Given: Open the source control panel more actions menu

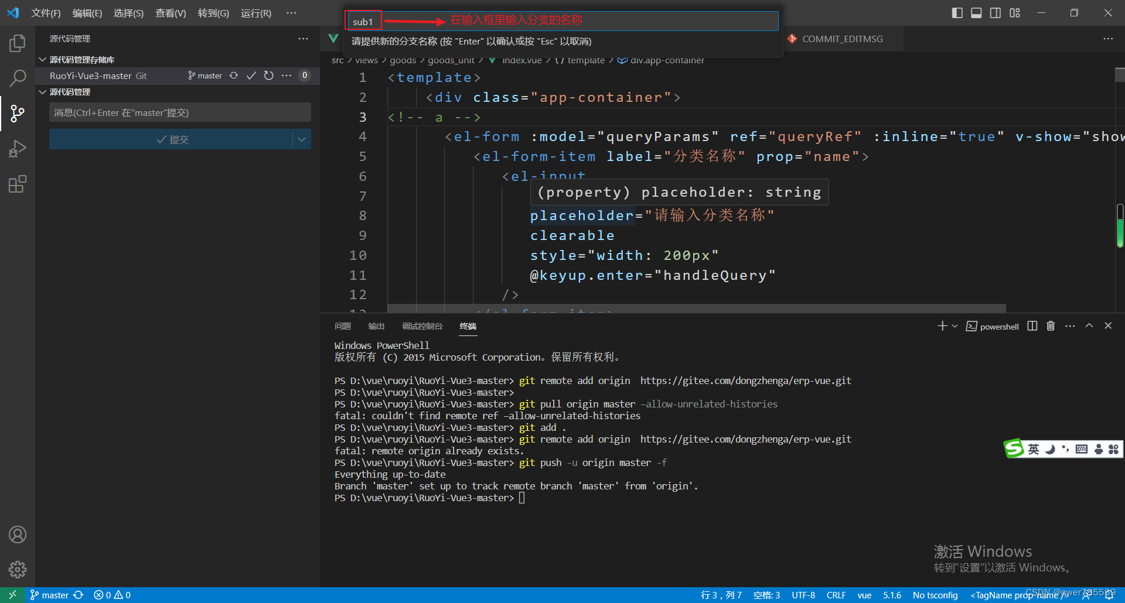Looking at the screenshot, I should point(303,39).
